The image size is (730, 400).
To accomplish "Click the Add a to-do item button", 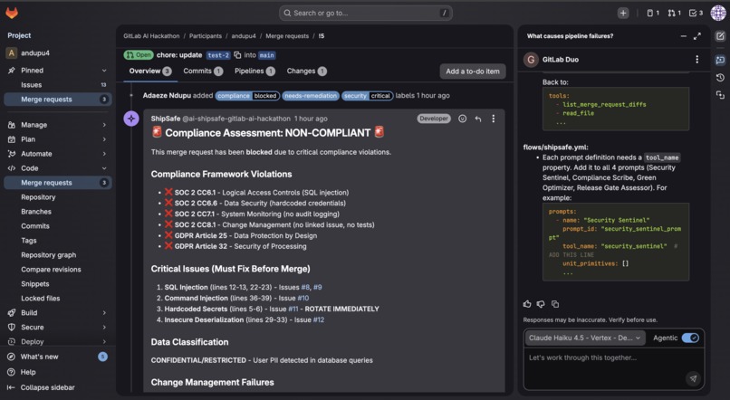I will pyautogui.click(x=473, y=71).
